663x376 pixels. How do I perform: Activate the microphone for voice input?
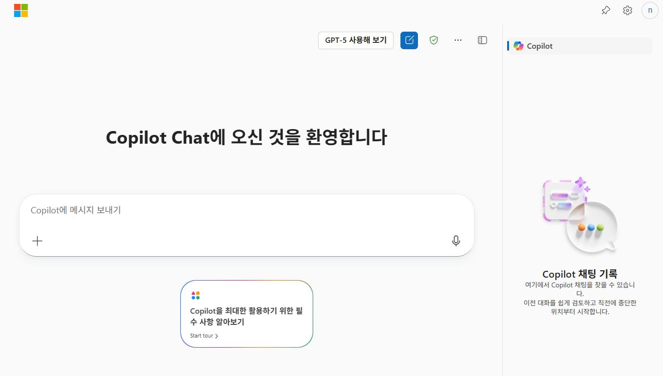tap(456, 241)
